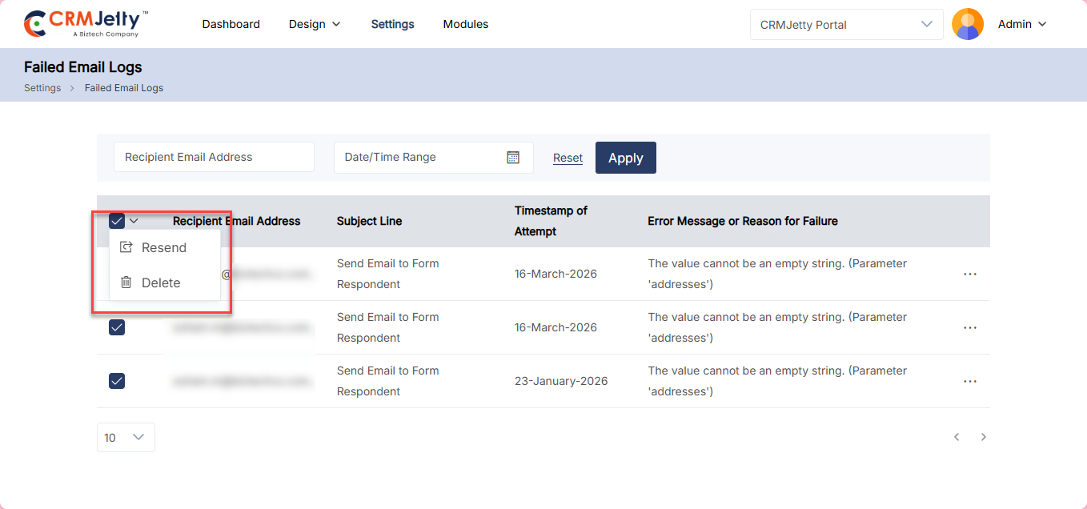Toggle the select-all header checkbox
This screenshot has height=509, width=1087.
tap(117, 221)
